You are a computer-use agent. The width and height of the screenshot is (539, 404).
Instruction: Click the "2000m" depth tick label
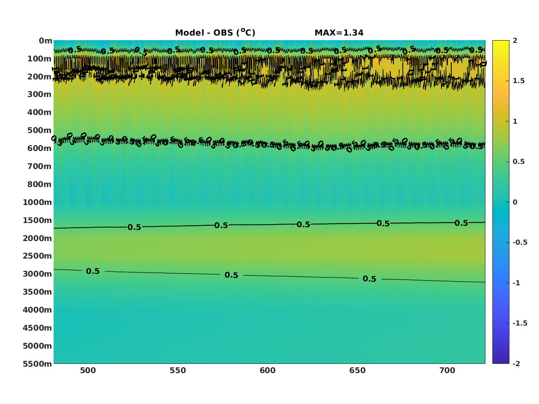pyautogui.click(x=37, y=238)
